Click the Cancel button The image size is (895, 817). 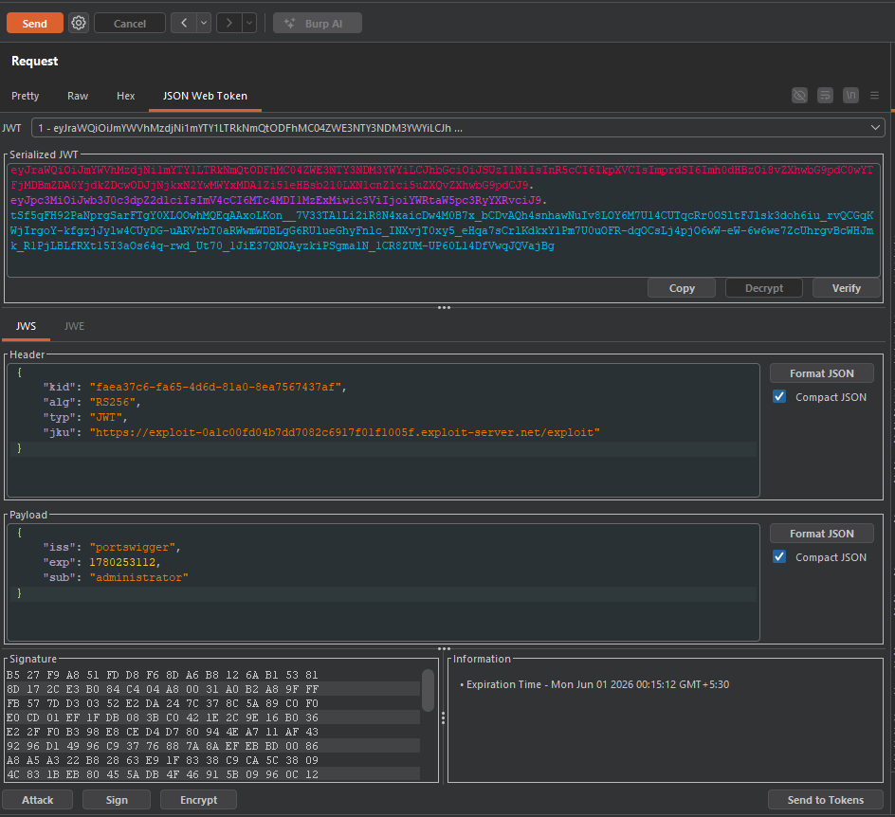(130, 24)
